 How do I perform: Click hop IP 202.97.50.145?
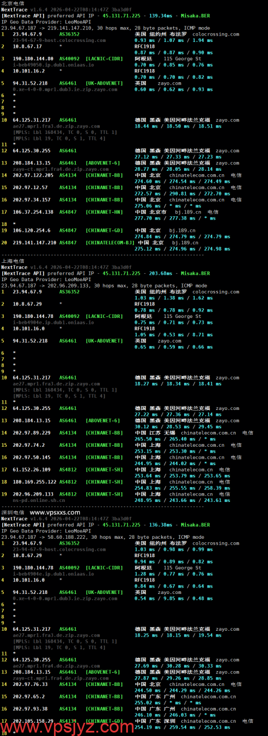[32, 458]
